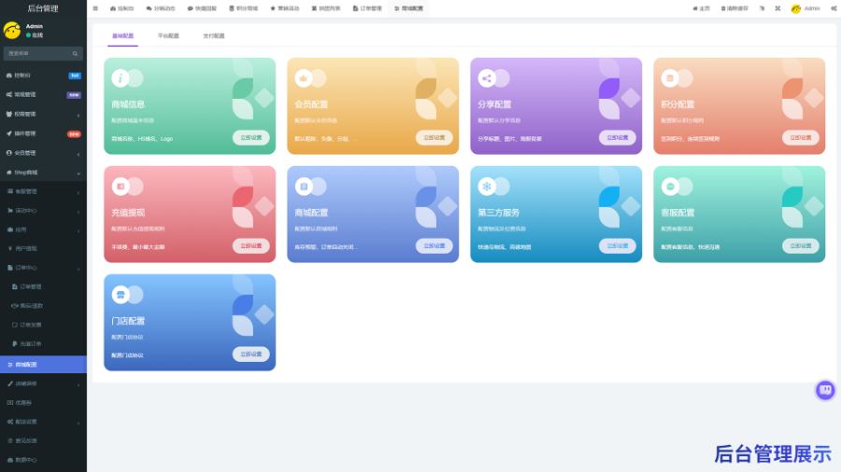The height and width of the screenshot is (472, 841).
Task: Open 拼团列表 tab in top bar
Action: pyautogui.click(x=326, y=8)
